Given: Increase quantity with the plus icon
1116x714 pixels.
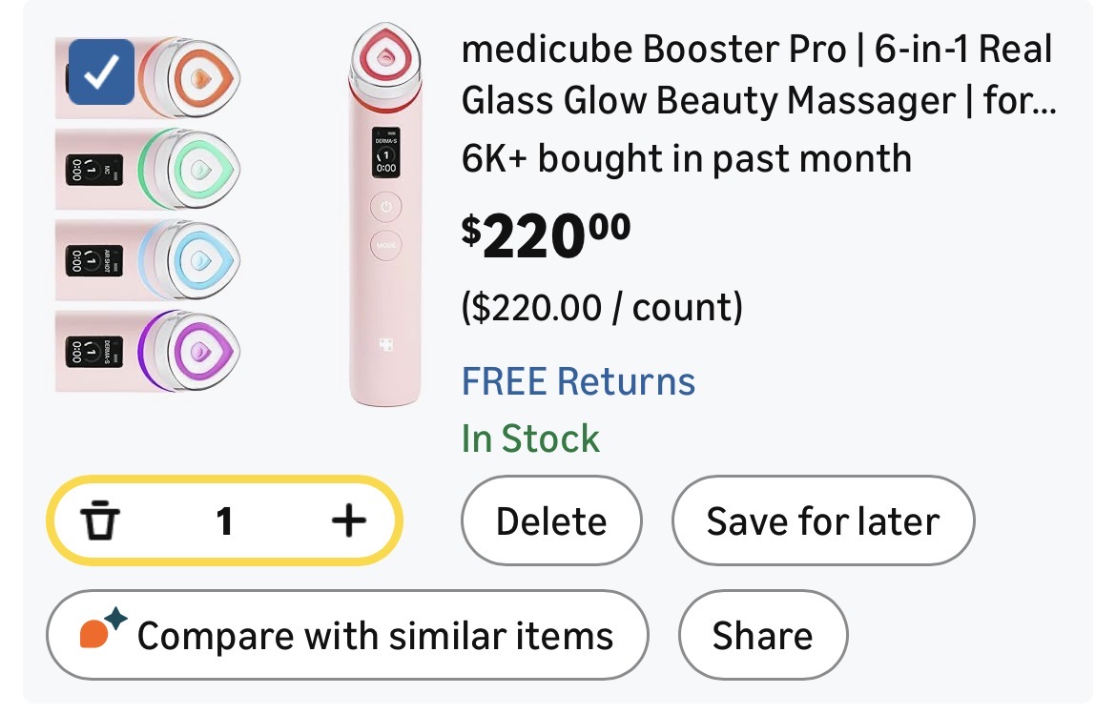Looking at the screenshot, I should pyautogui.click(x=349, y=520).
